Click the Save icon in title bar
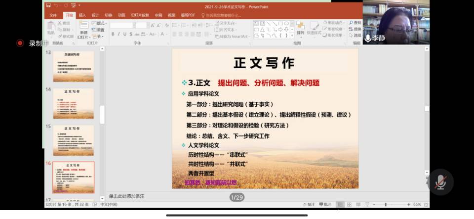 click(48, 5)
